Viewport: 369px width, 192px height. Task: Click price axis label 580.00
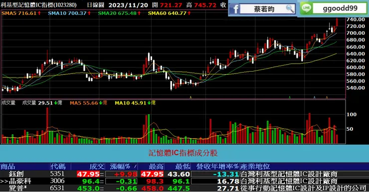[356, 74]
